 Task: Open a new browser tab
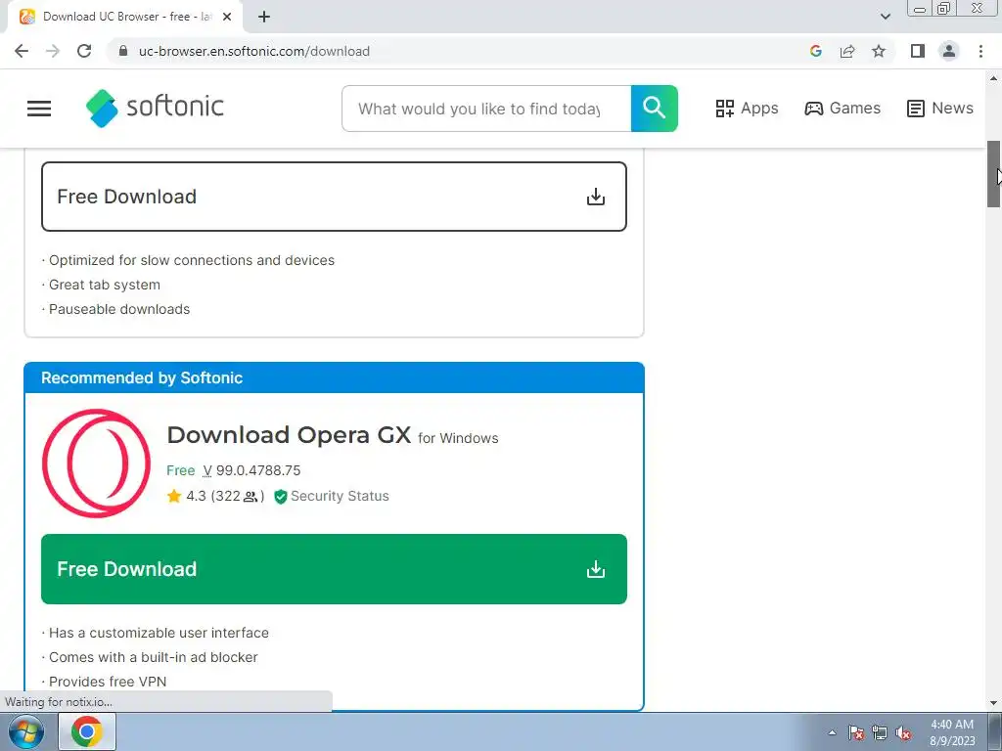pos(264,17)
